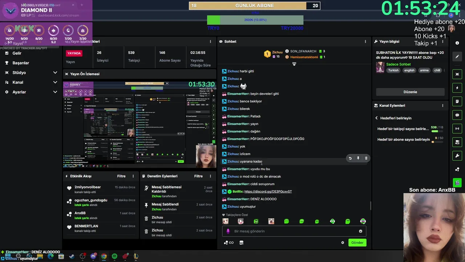Click the Kicks infinity icon below chat
465x262 pixels.
229,243
